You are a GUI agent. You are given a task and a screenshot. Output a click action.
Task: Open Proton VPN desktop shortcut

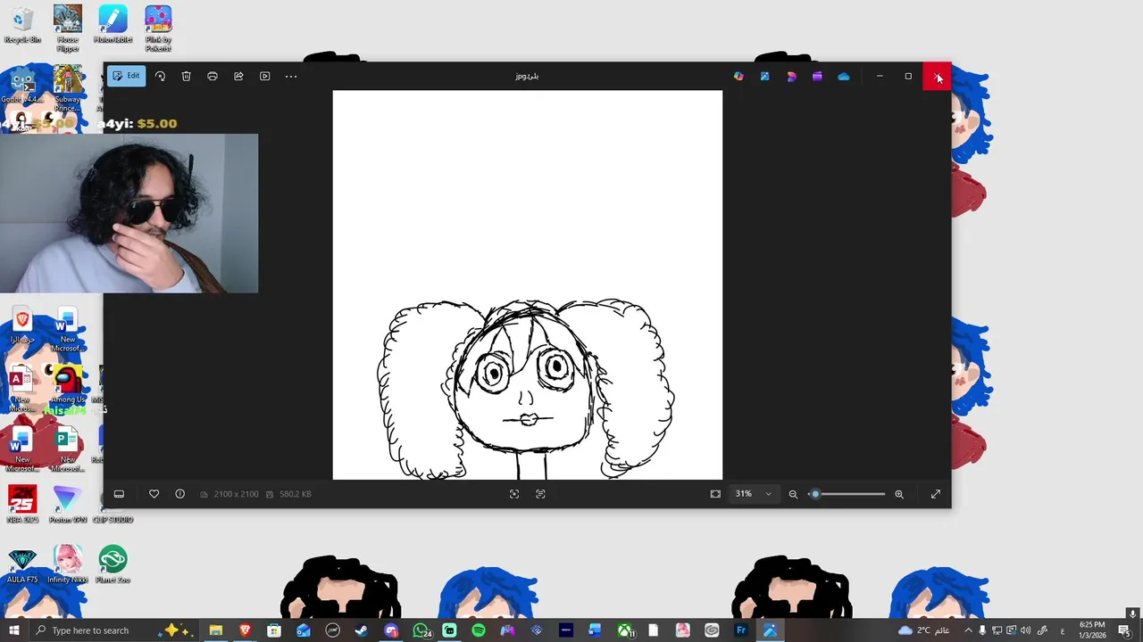[68, 504]
